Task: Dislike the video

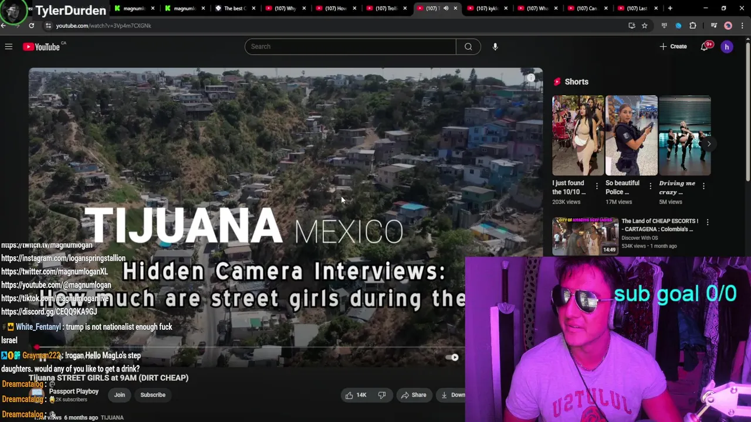Action: click(x=382, y=395)
